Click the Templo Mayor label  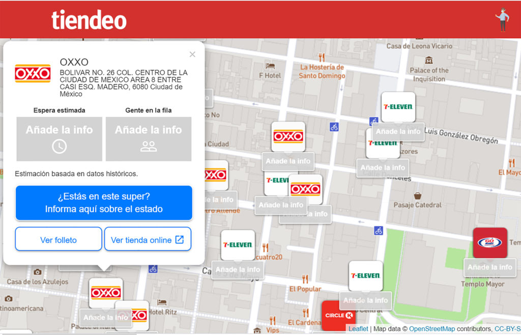(482, 284)
